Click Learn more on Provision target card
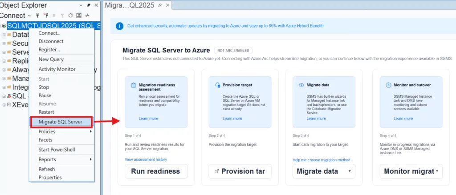This screenshot has height=195, width=456. pyautogui.click(x=232, y=119)
